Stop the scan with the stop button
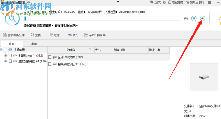Screen dimensions: 221x119 (202, 18)
